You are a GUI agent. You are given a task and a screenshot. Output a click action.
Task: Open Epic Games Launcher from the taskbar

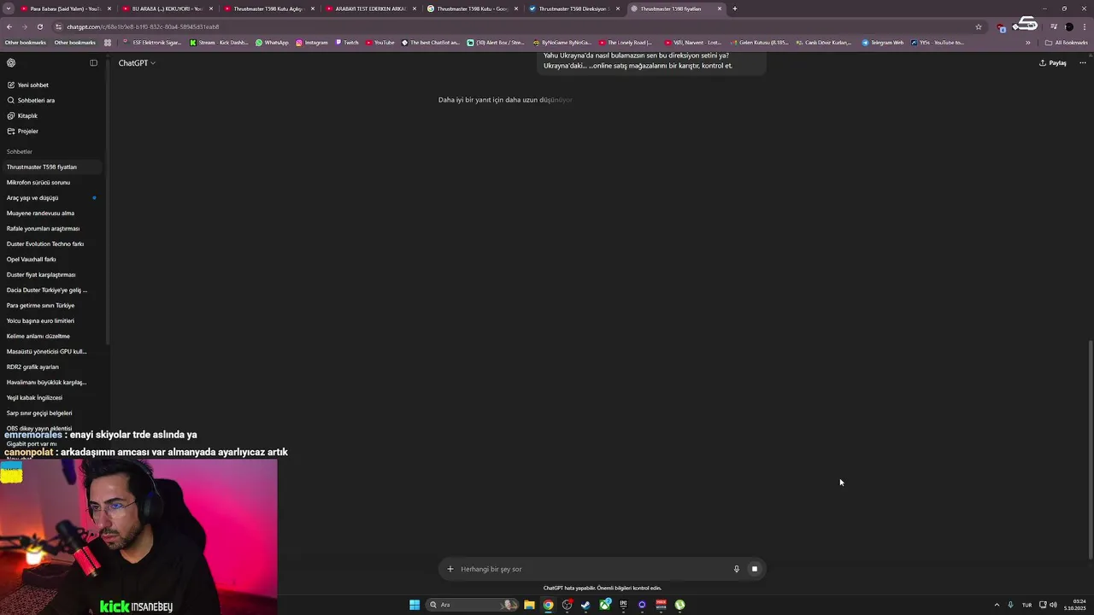click(x=623, y=605)
